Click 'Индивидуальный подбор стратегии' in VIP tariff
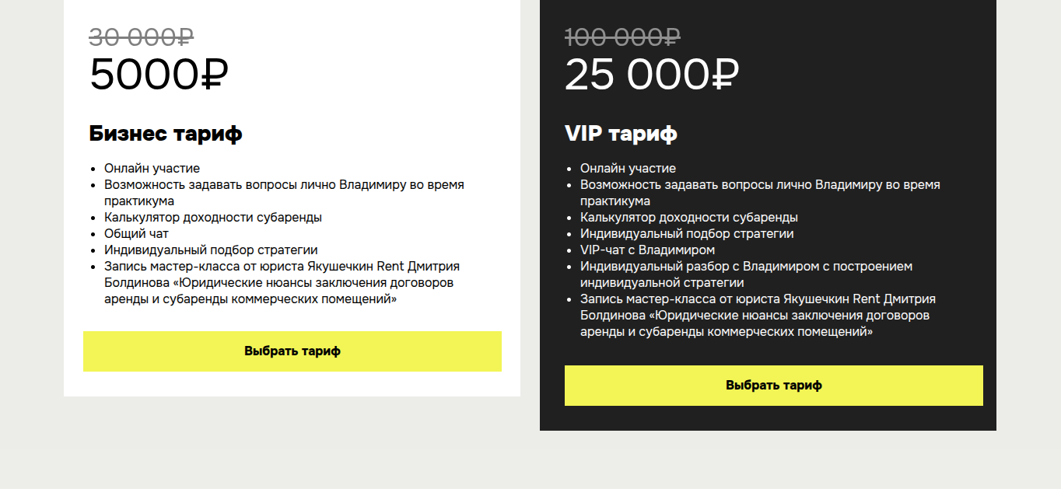This screenshot has width=1061, height=489. [687, 234]
